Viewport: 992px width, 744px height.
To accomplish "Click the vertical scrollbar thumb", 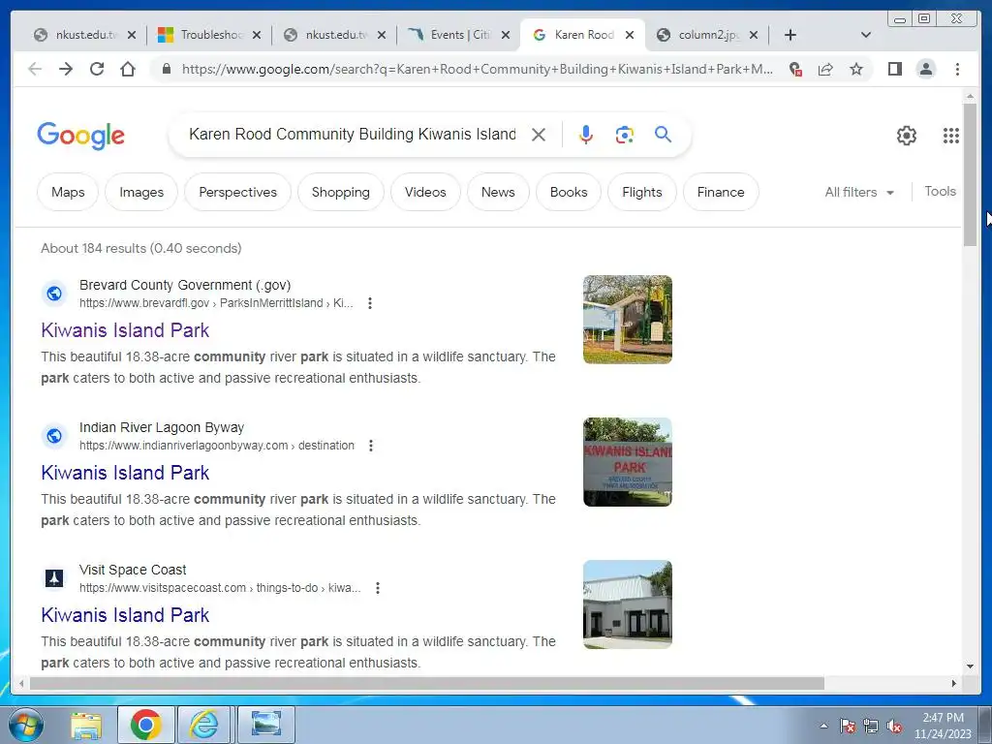I will tap(970, 175).
